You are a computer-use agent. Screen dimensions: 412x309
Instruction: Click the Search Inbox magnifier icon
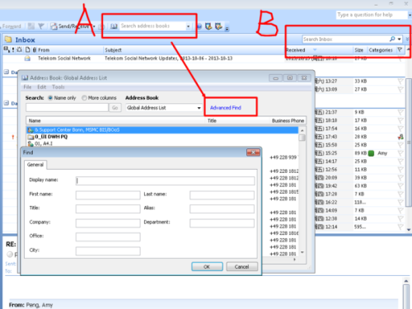coord(392,40)
